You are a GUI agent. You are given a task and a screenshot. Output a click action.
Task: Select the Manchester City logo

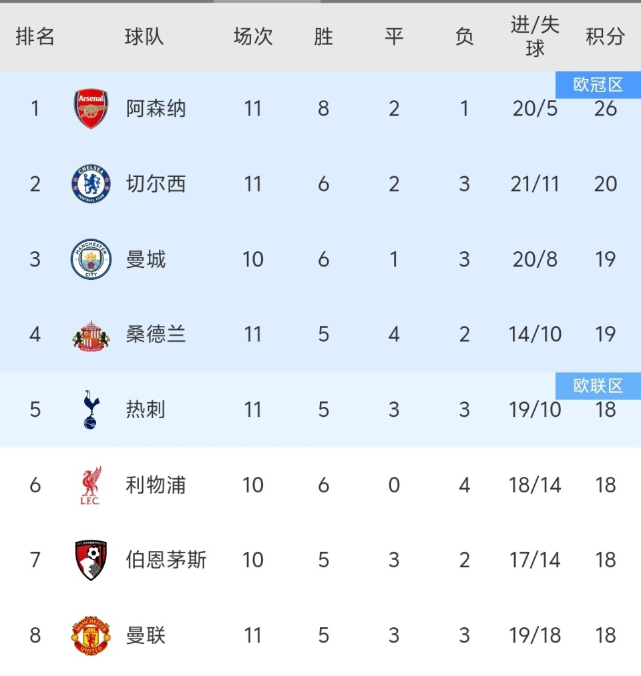91,259
